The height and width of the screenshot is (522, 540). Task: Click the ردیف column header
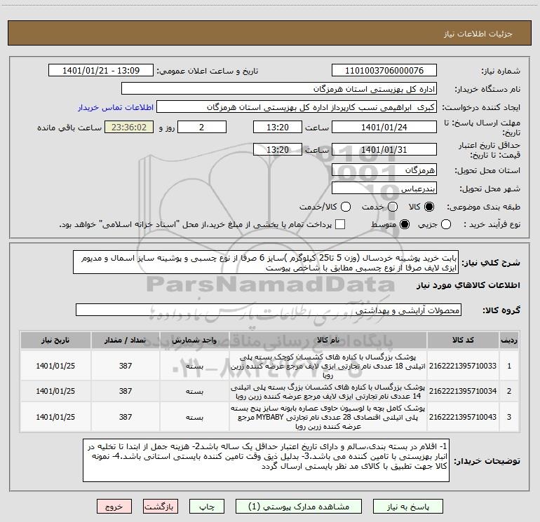pos(509,341)
